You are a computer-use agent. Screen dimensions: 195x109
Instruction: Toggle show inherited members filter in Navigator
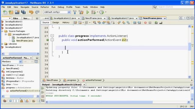[5, 101]
